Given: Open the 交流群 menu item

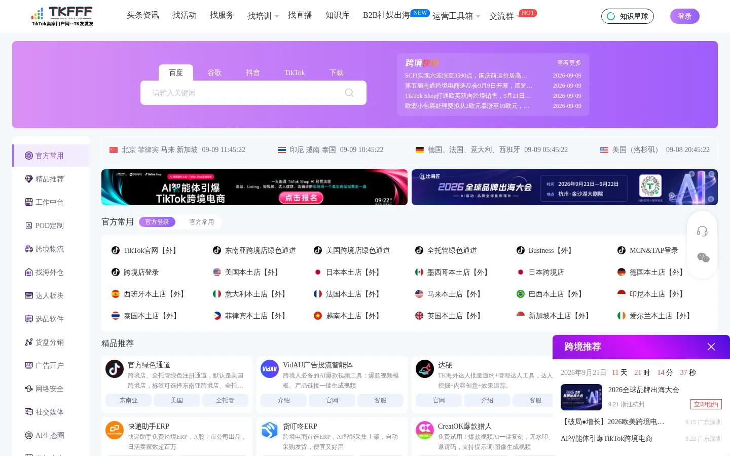Looking at the screenshot, I should click(x=501, y=16).
